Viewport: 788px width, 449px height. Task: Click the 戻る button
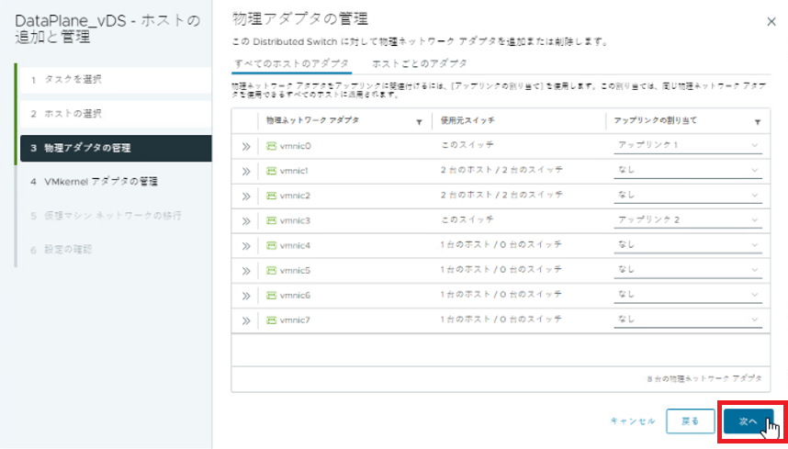tap(690, 421)
